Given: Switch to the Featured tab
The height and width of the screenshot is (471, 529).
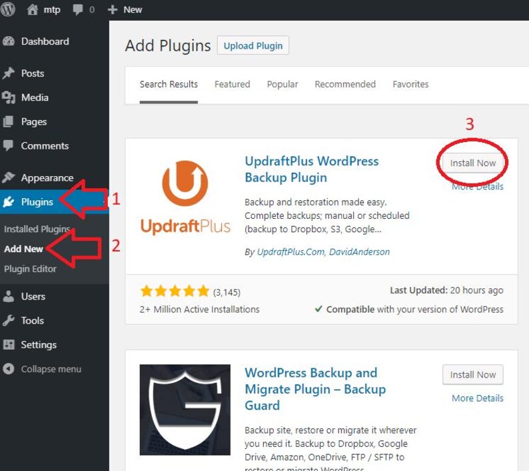Looking at the screenshot, I should (x=232, y=84).
